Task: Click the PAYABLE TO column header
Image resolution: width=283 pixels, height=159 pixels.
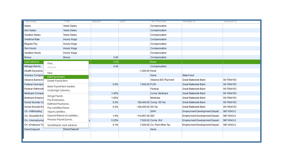Action: point(189,22)
